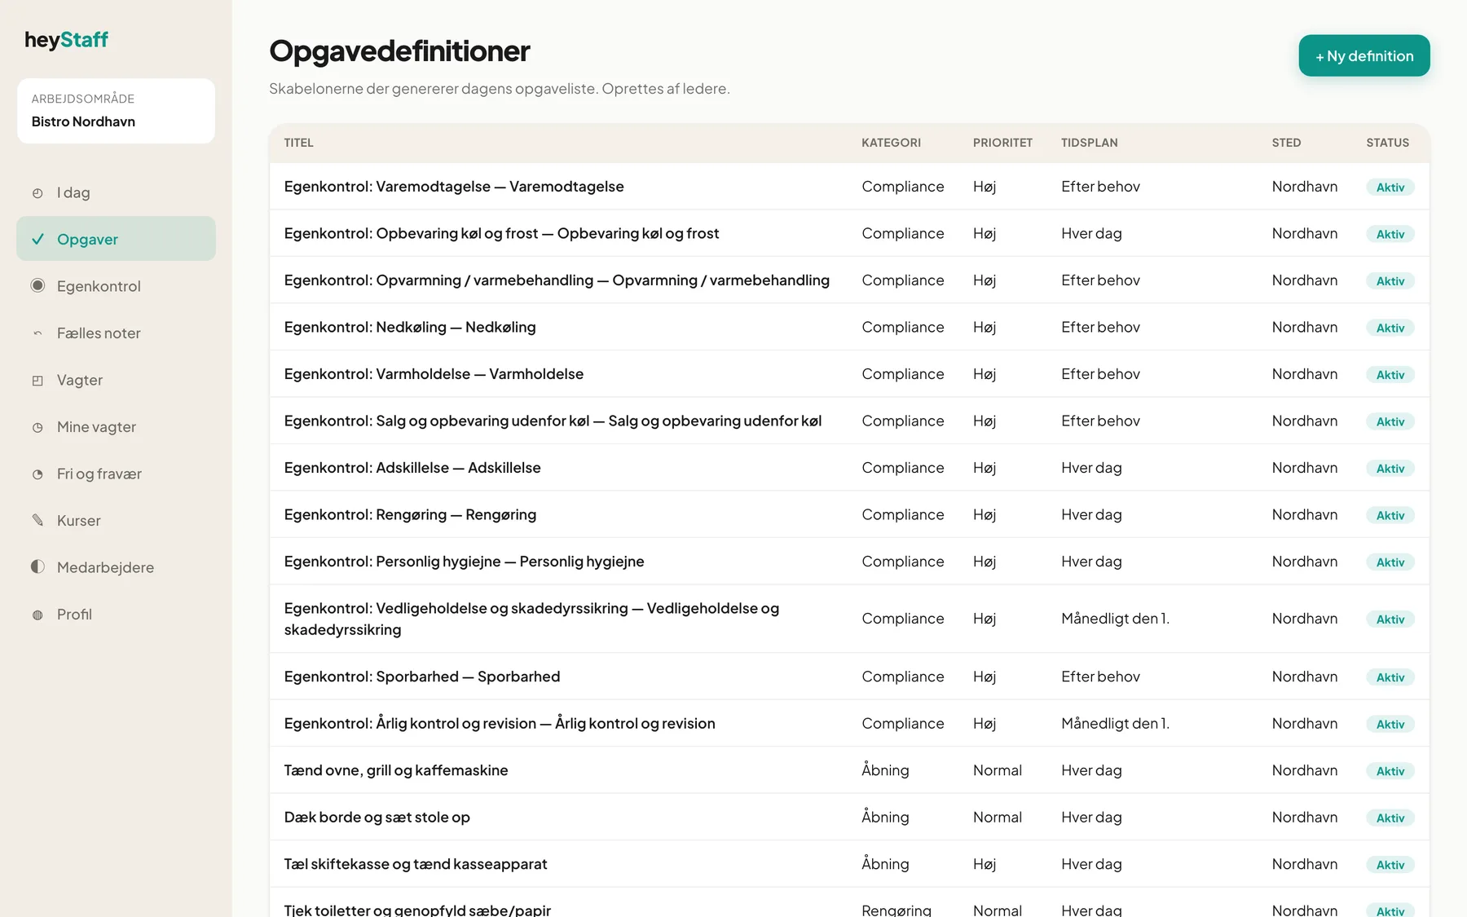Click the Medarbejdere half-circle icon
The height and width of the screenshot is (917, 1467).
37,567
